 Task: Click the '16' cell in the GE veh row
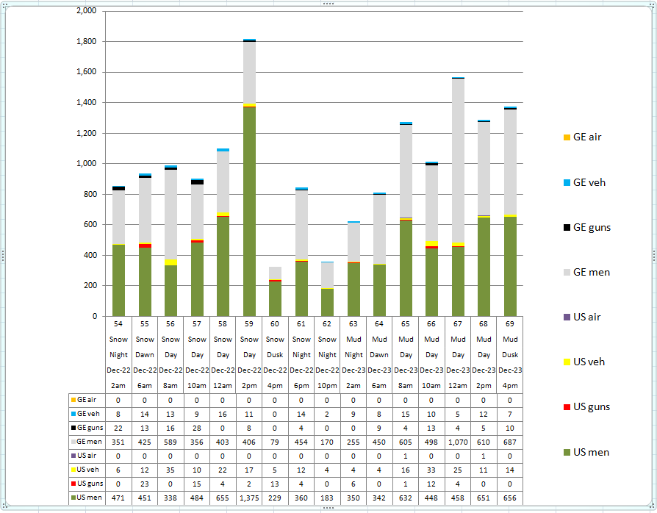click(223, 414)
